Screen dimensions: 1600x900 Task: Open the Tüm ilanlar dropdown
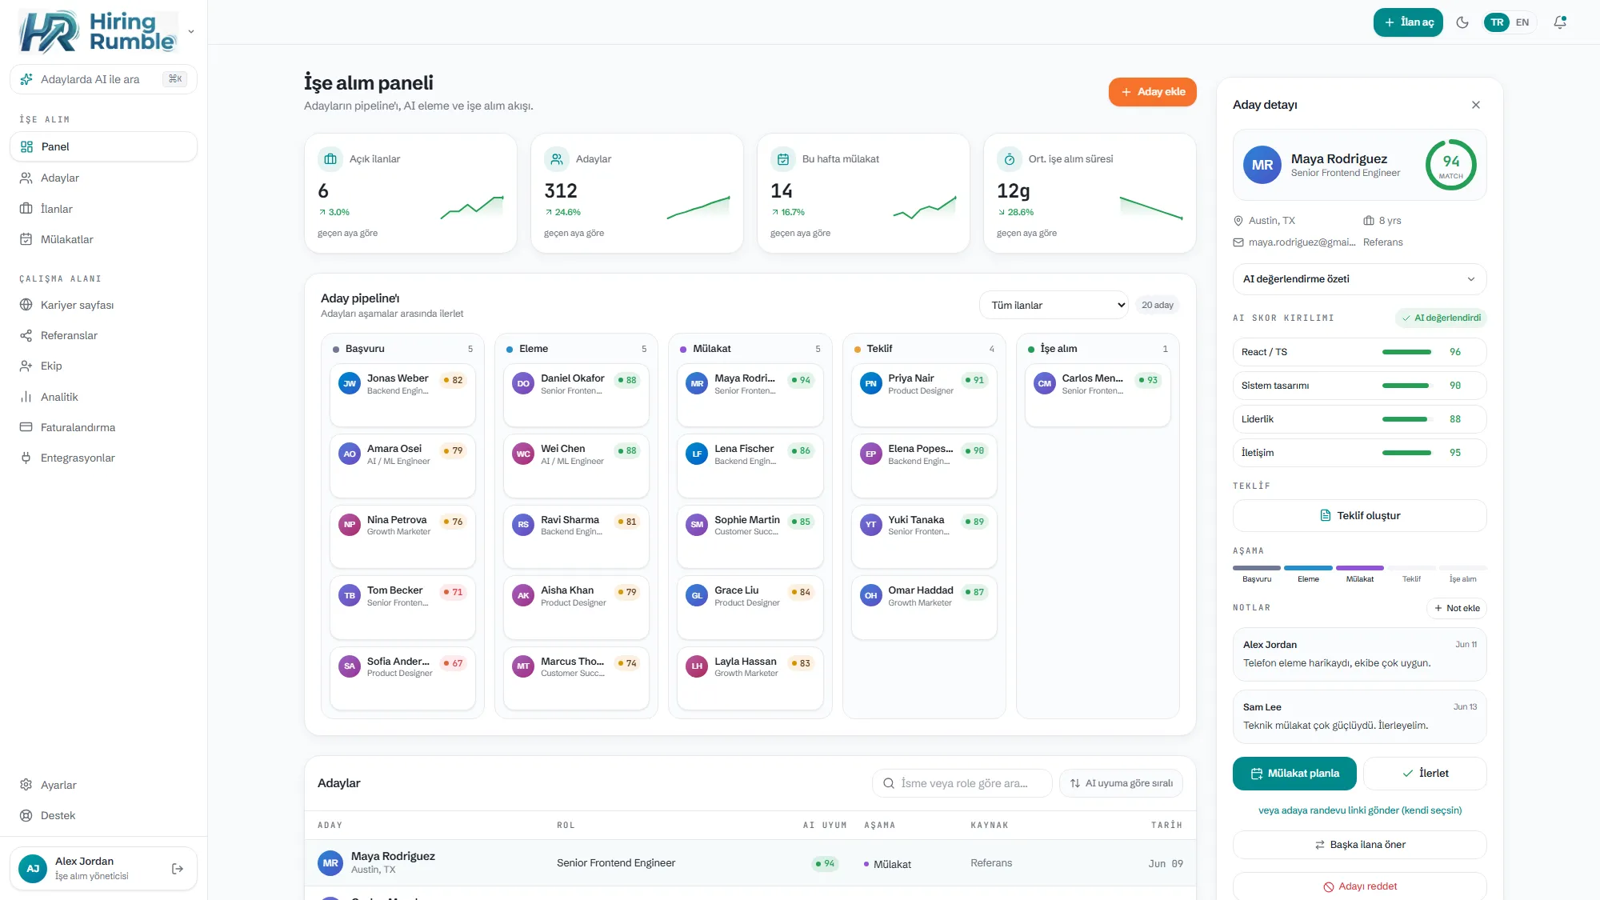click(x=1054, y=305)
